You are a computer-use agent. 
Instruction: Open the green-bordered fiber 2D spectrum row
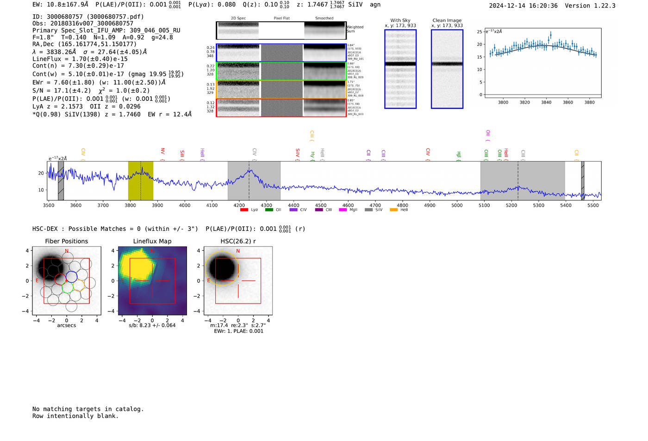coord(281,71)
